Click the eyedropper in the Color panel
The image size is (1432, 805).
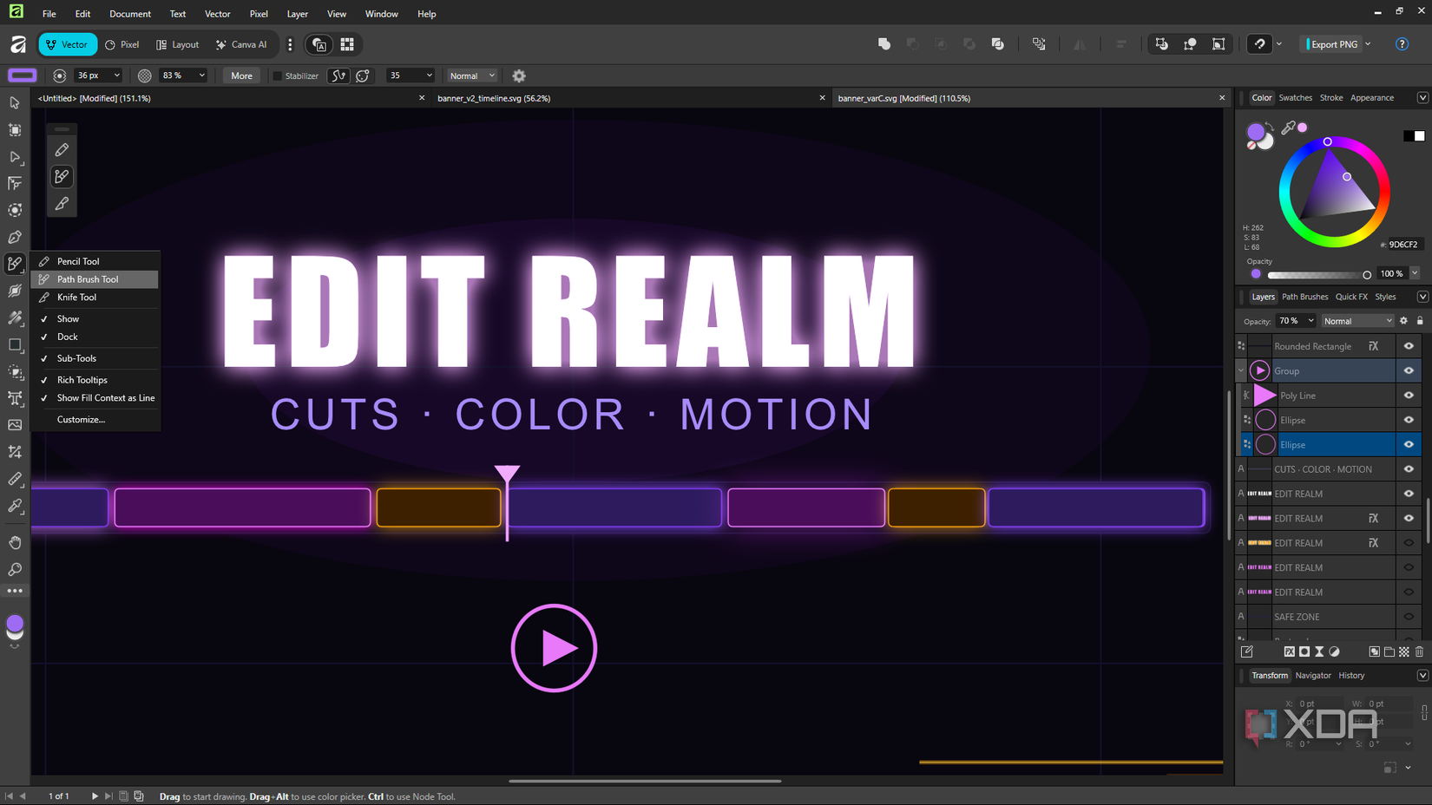[1288, 128]
